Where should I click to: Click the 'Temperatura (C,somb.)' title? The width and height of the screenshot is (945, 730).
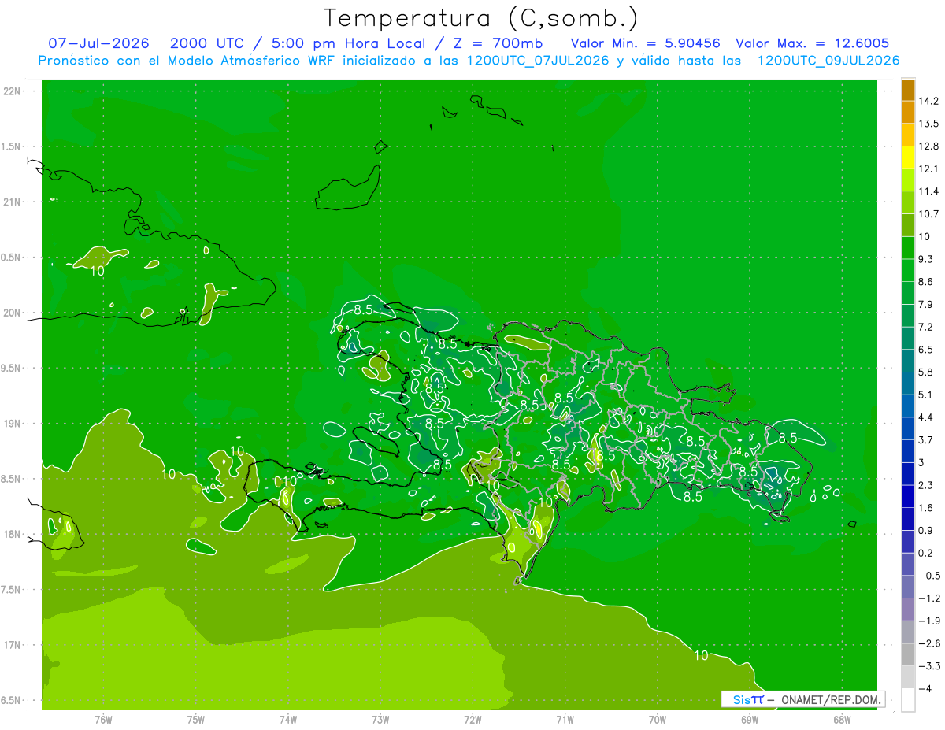481,18
